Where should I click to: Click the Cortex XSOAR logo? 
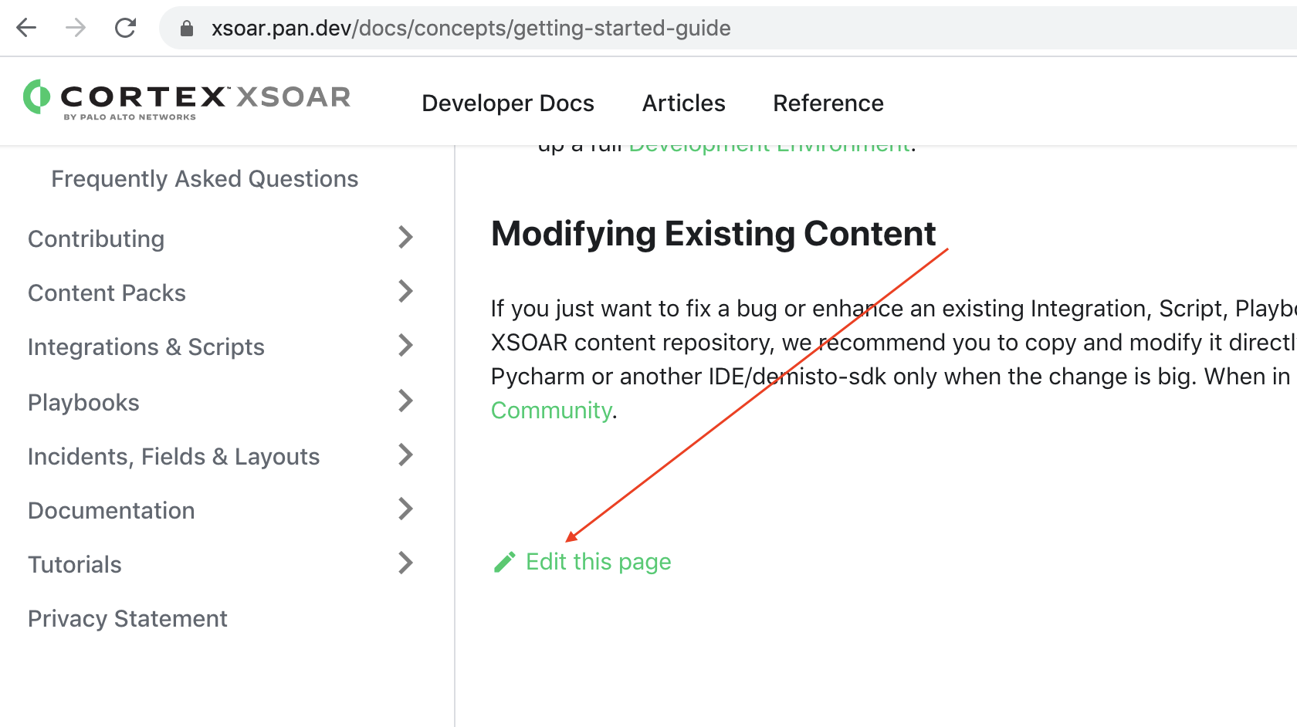pos(187,100)
